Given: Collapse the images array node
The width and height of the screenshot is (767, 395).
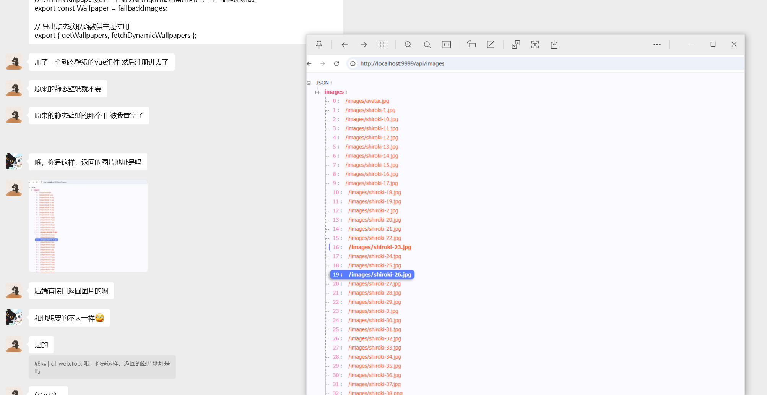Looking at the screenshot, I should pos(317,92).
